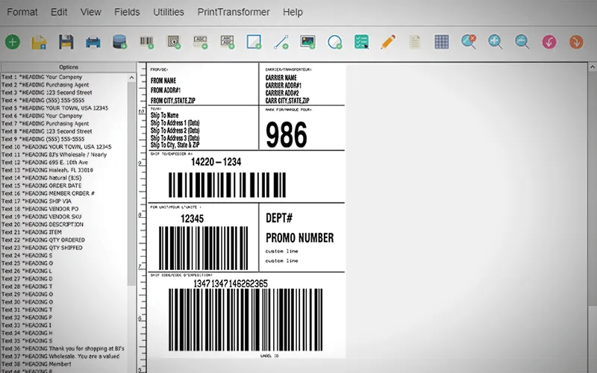597x373 pixels.
Task: Select 'Text 21 *HEADING ITEM' row
Action: (64, 232)
